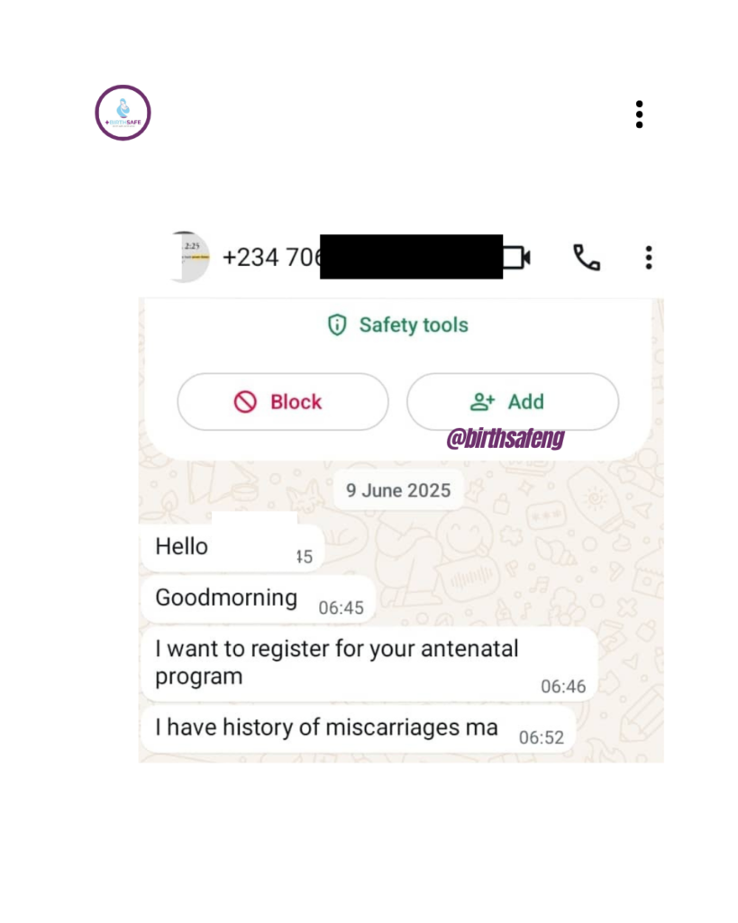Open the BirthSafe profile logo
The width and height of the screenshot is (738, 923).
(123, 113)
